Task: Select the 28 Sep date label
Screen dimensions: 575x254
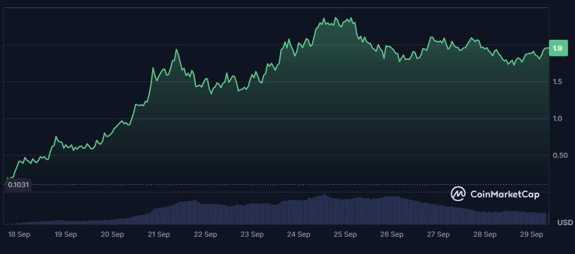Action: tap(485, 234)
